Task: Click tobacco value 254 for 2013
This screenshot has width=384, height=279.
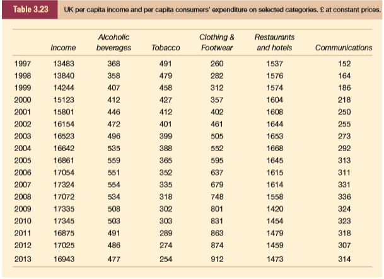Action: click(x=166, y=259)
